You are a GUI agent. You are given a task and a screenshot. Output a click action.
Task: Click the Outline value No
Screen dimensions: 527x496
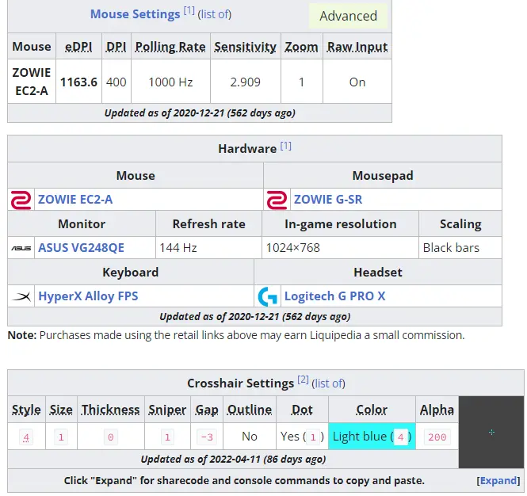click(250, 437)
